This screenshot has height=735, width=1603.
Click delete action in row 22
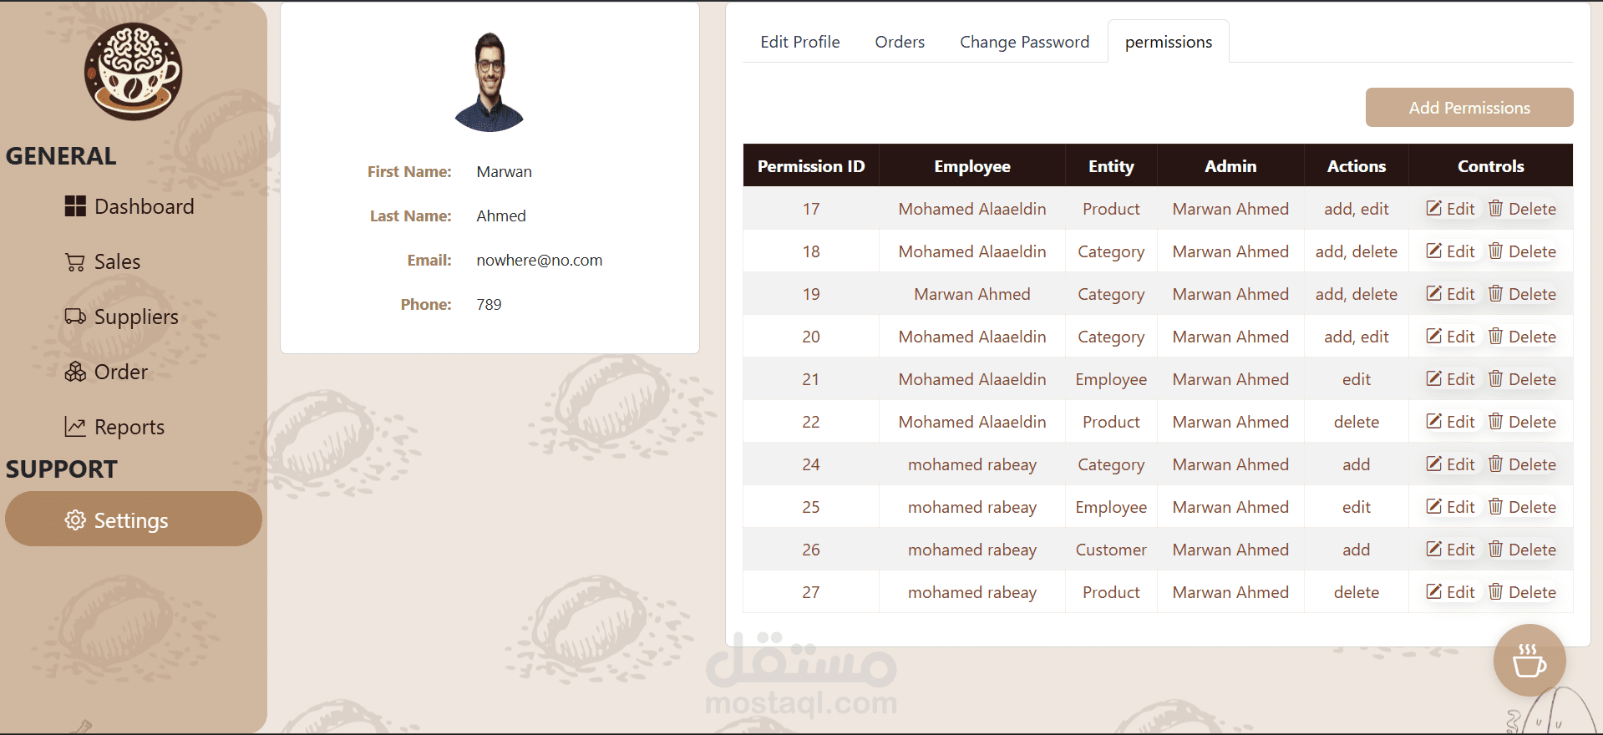click(1357, 422)
